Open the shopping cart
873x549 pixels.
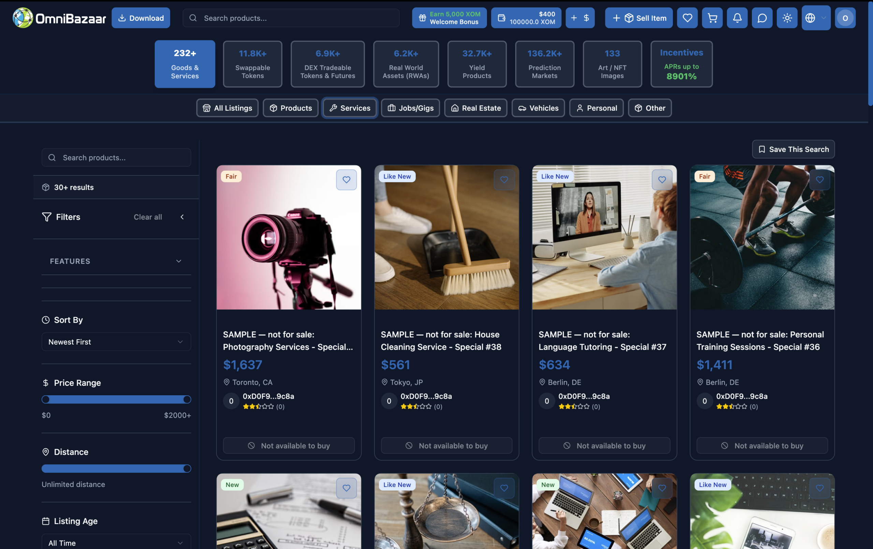tap(712, 18)
